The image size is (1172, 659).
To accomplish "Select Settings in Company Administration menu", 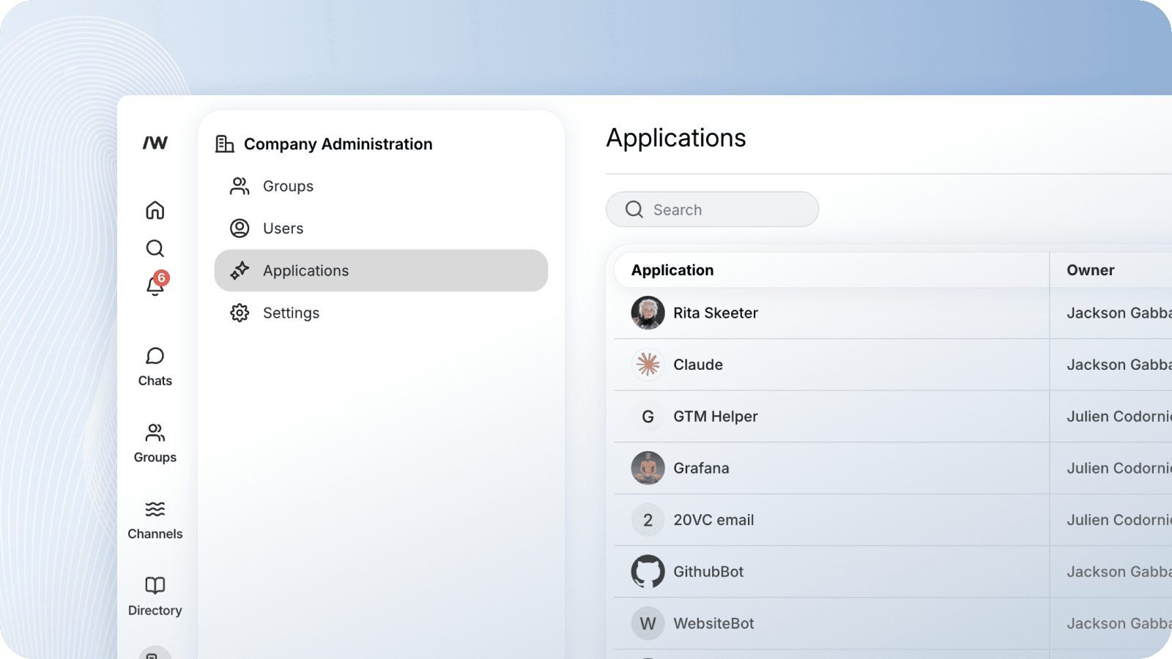I will tap(381, 313).
